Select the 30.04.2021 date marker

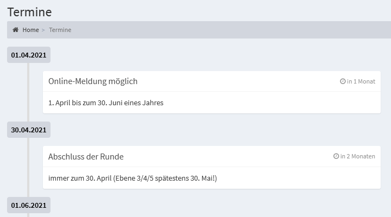[29, 130]
